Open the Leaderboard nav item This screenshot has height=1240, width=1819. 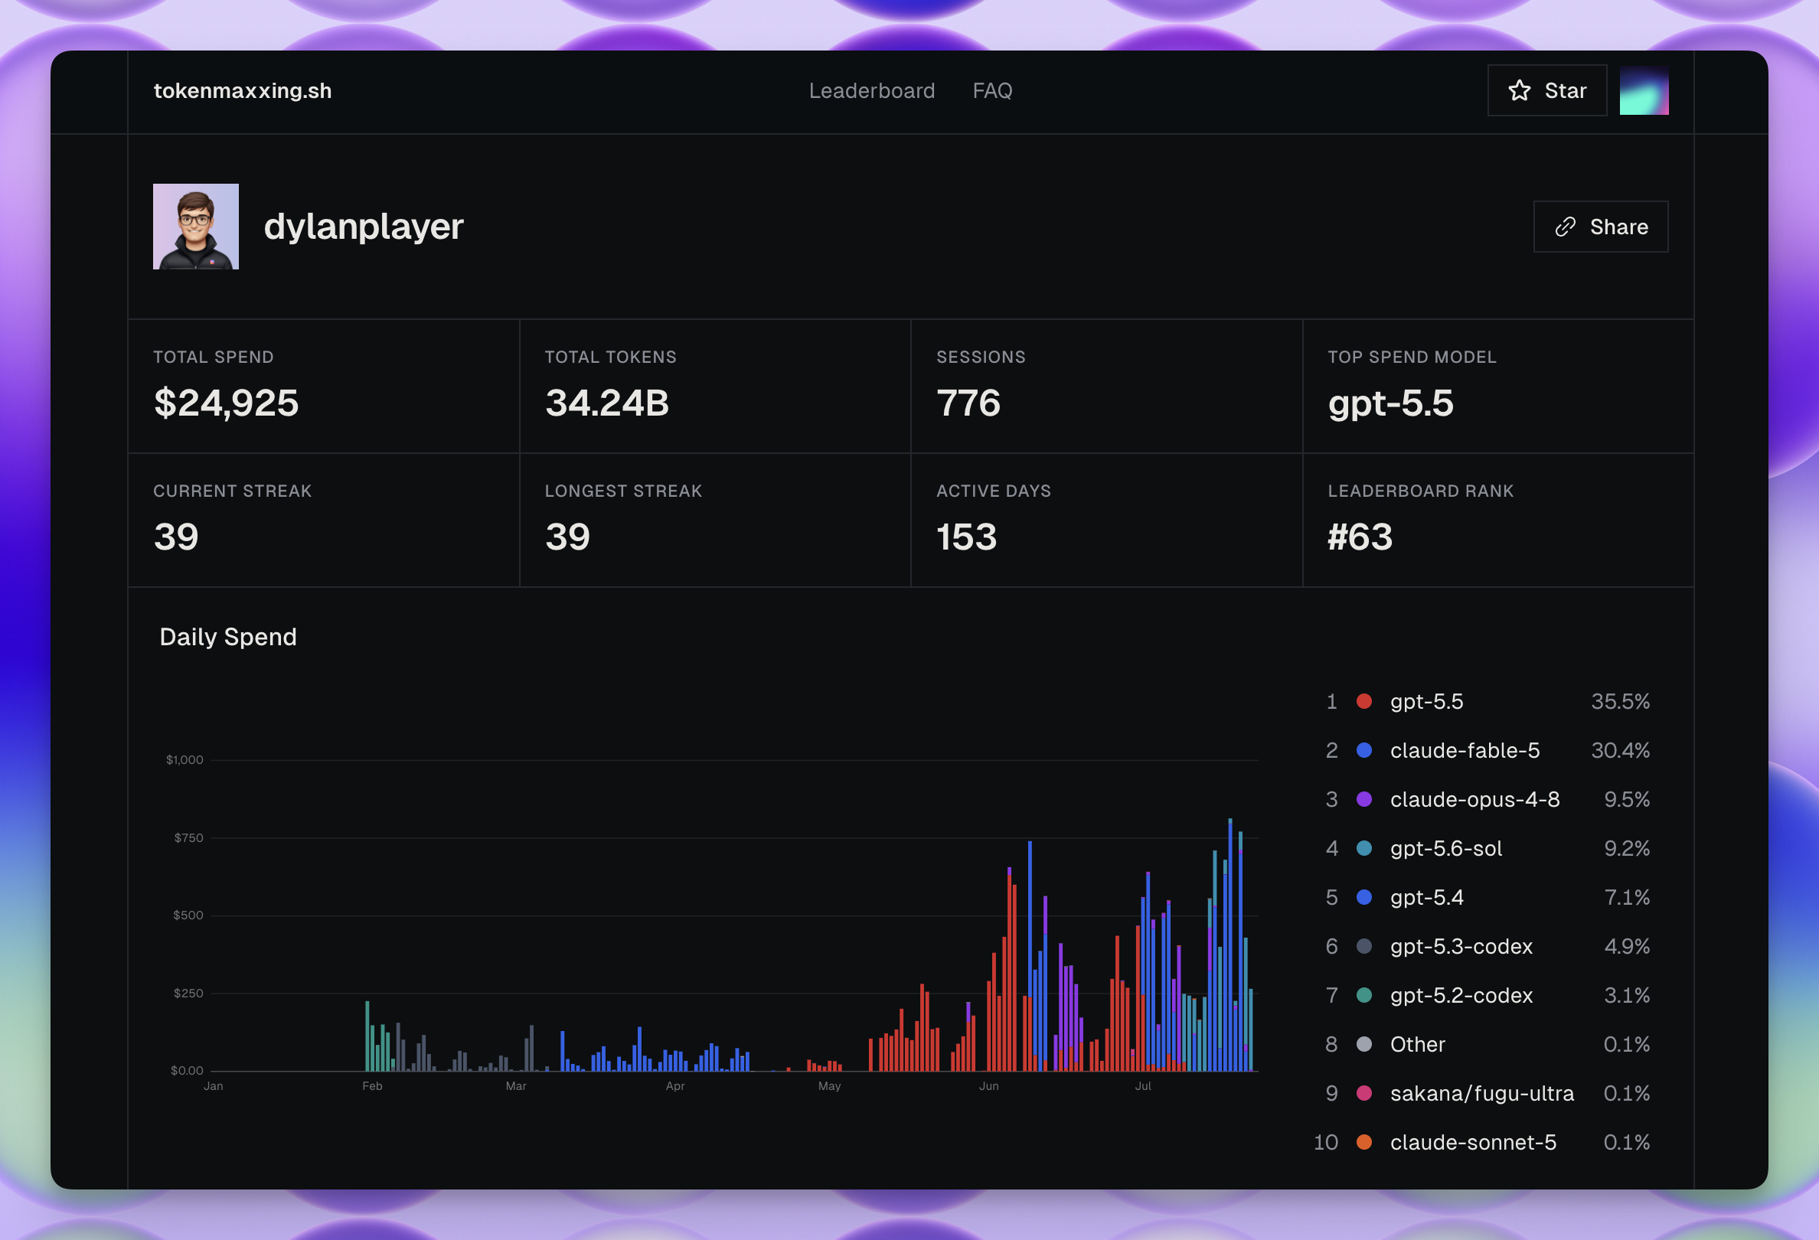[x=872, y=91]
